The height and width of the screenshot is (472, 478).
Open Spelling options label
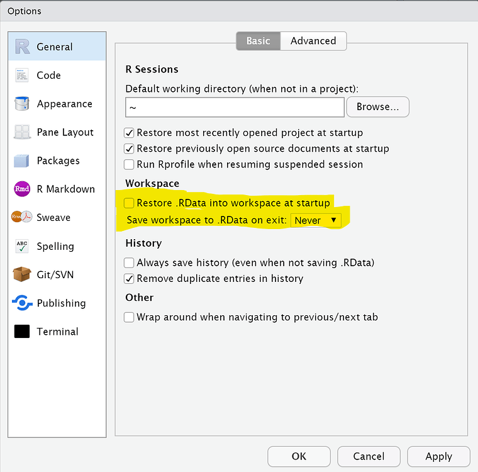[x=55, y=246]
